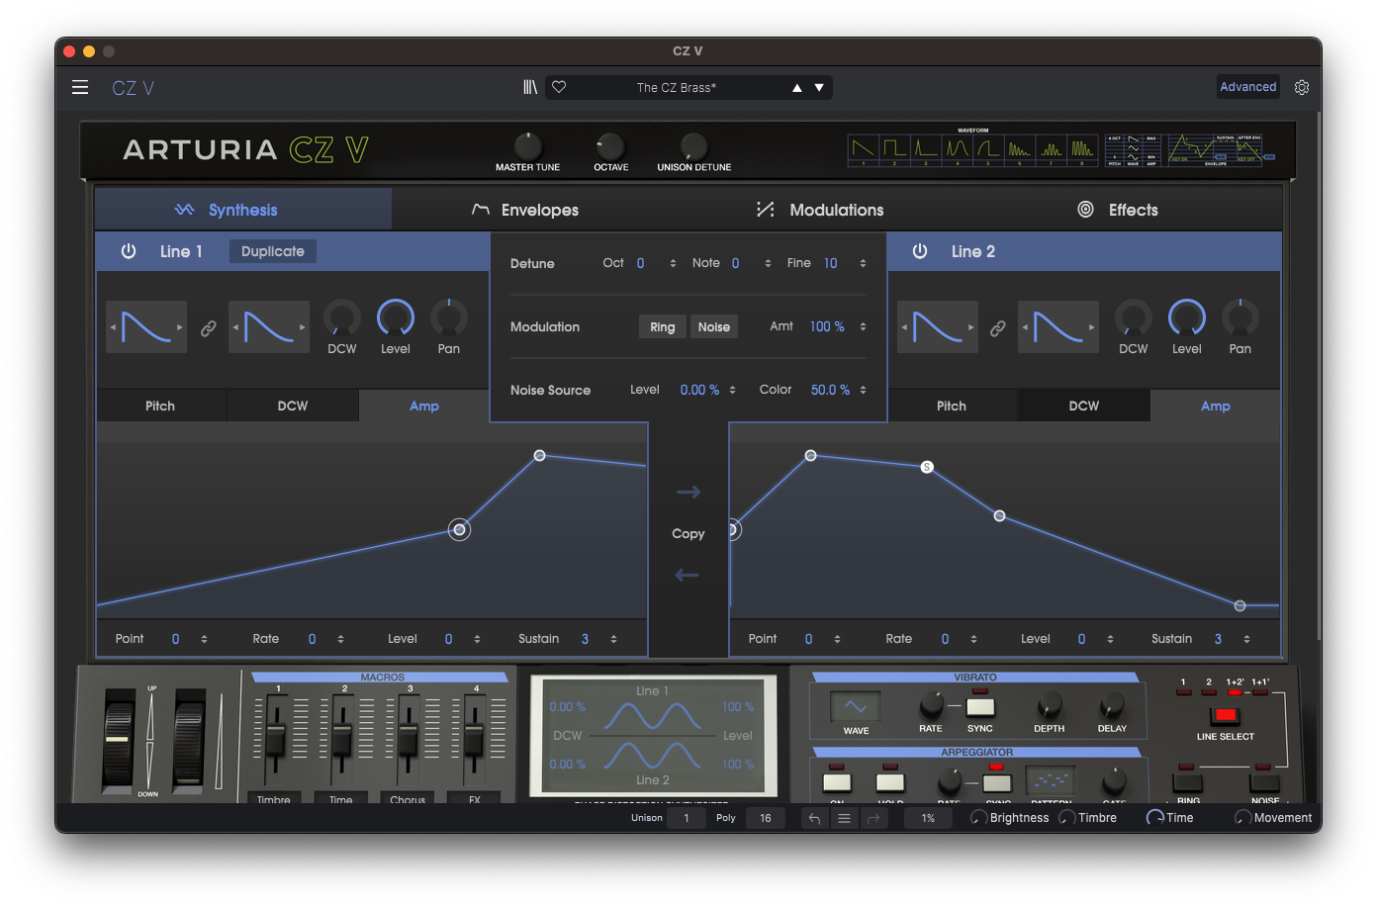
Task: Select Line 1 Amp envelope peak point
Action: coord(539,456)
